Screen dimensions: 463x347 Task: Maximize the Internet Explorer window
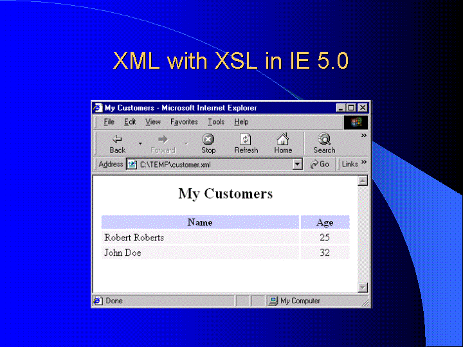[x=351, y=108]
